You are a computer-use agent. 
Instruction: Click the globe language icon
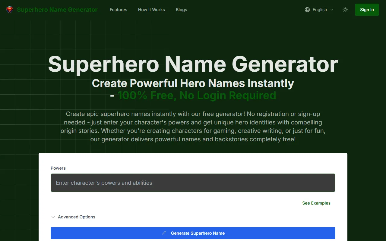[307, 10]
